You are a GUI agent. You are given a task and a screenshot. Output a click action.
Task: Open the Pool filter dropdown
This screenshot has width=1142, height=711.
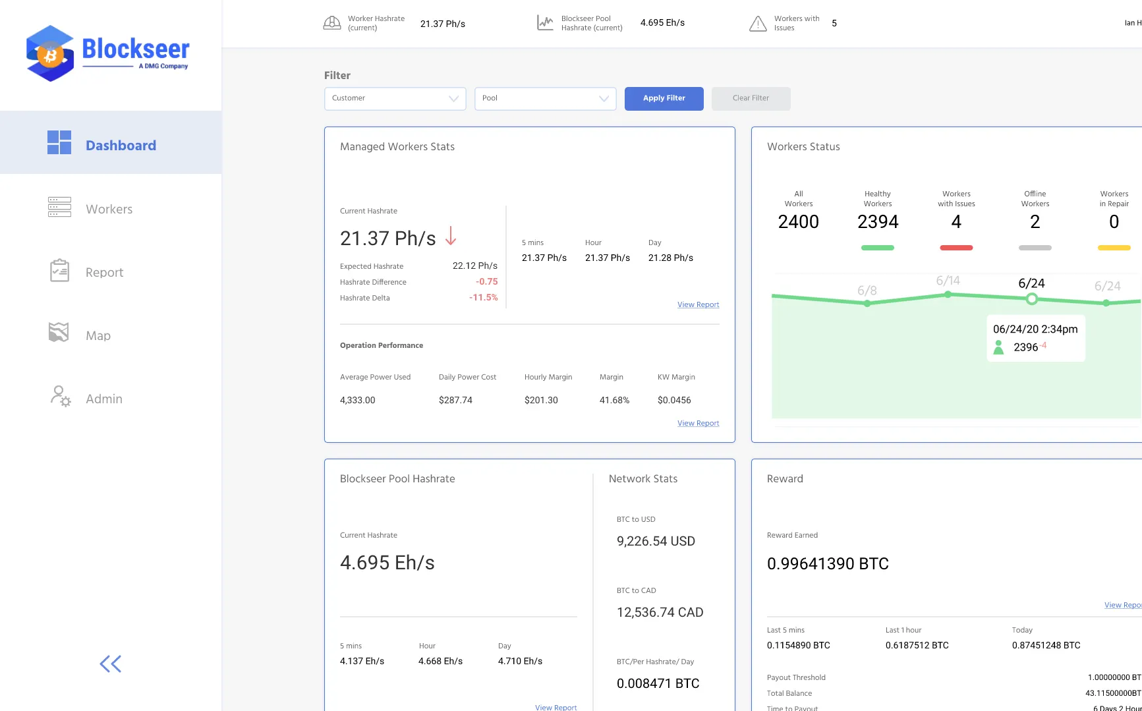pos(544,98)
